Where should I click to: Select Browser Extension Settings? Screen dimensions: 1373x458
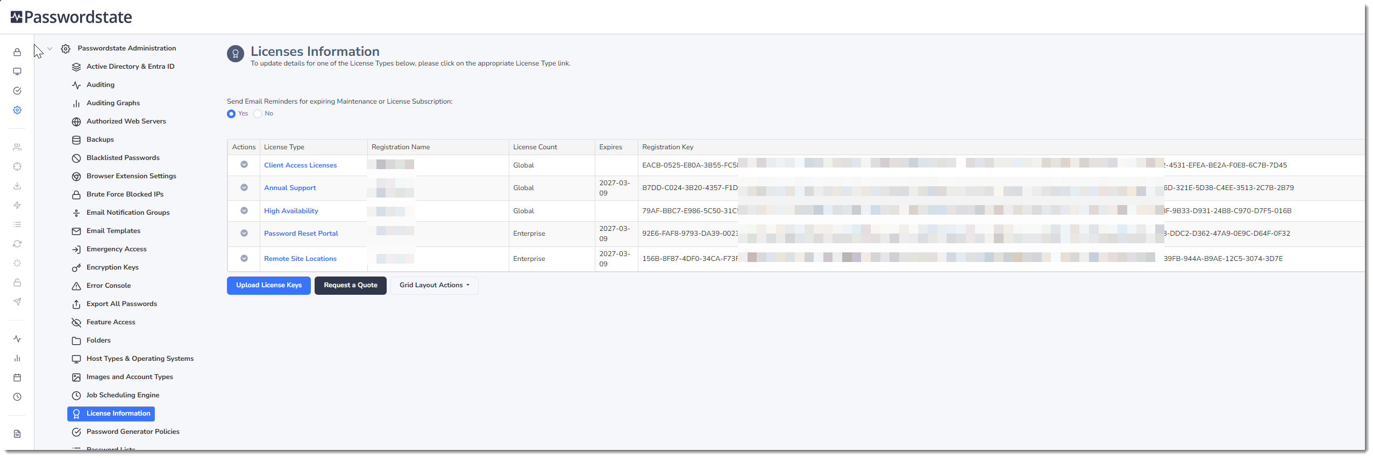point(132,176)
